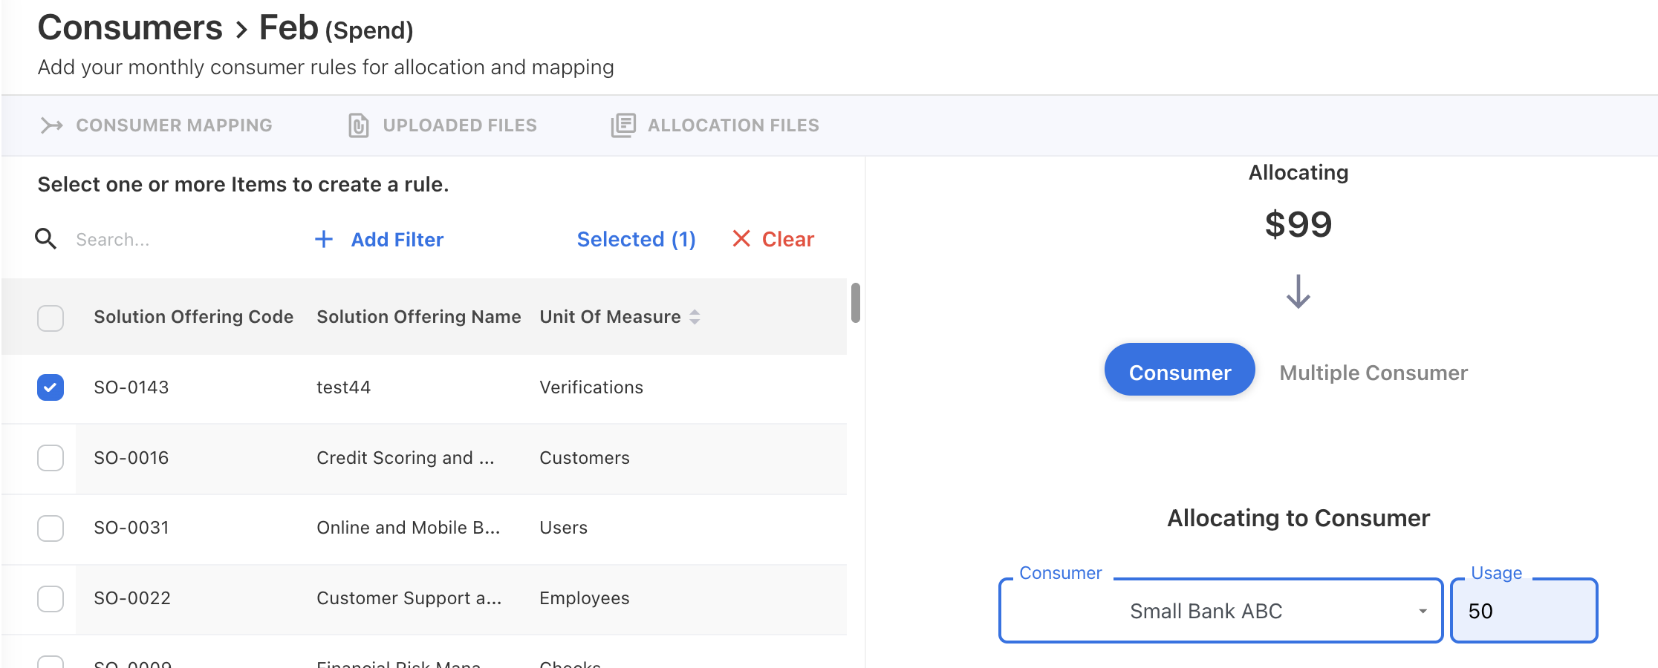The width and height of the screenshot is (1658, 668).
Task: Focus the Usage input field
Action: point(1523,611)
